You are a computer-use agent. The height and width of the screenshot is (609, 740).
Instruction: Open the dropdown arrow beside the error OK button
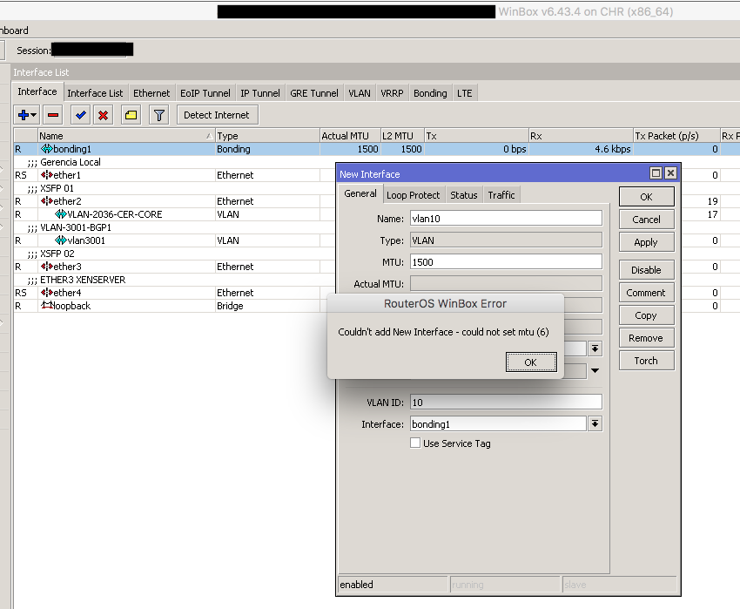click(x=595, y=348)
